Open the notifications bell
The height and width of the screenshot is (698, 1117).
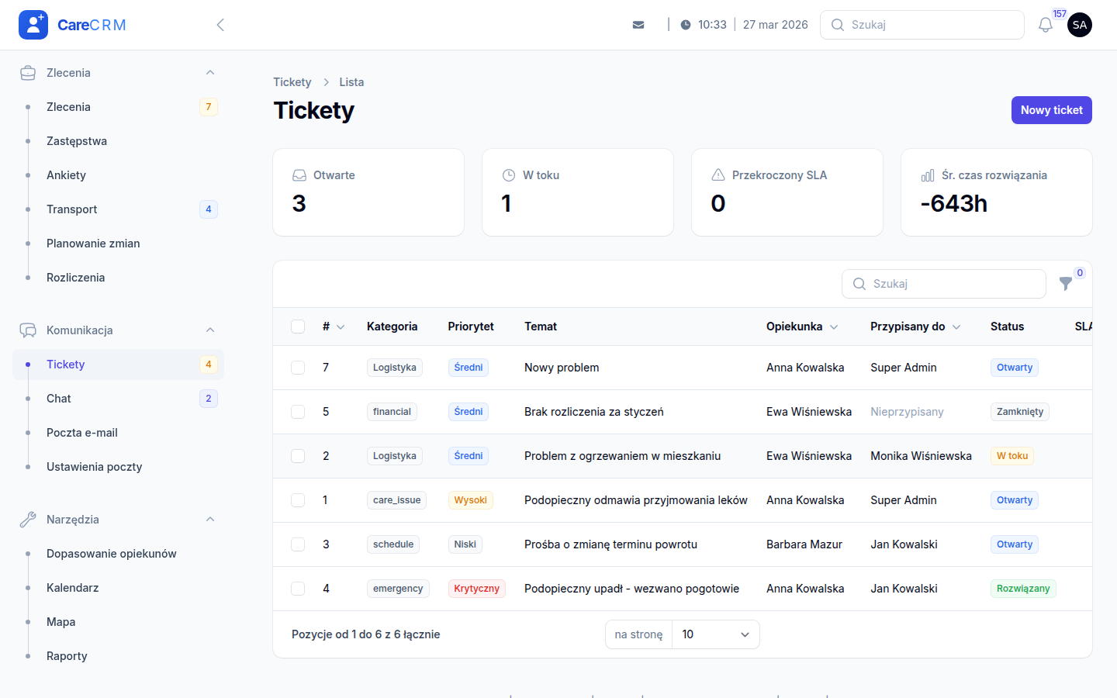tap(1045, 25)
